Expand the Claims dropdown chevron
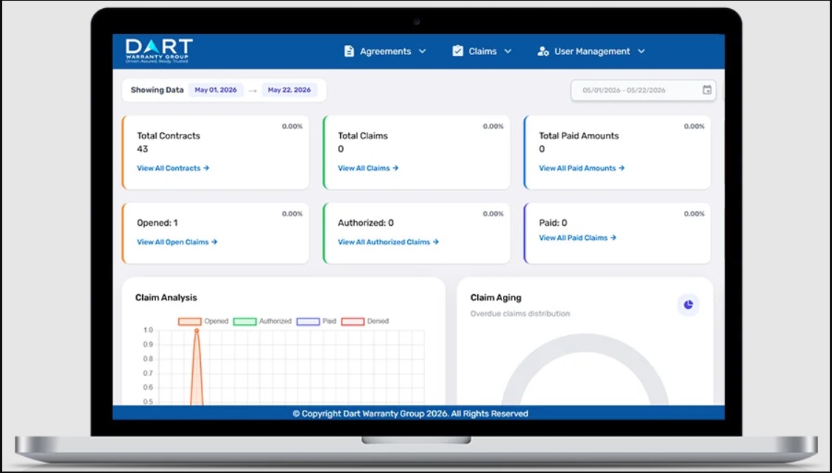 (x=508, y=51)
